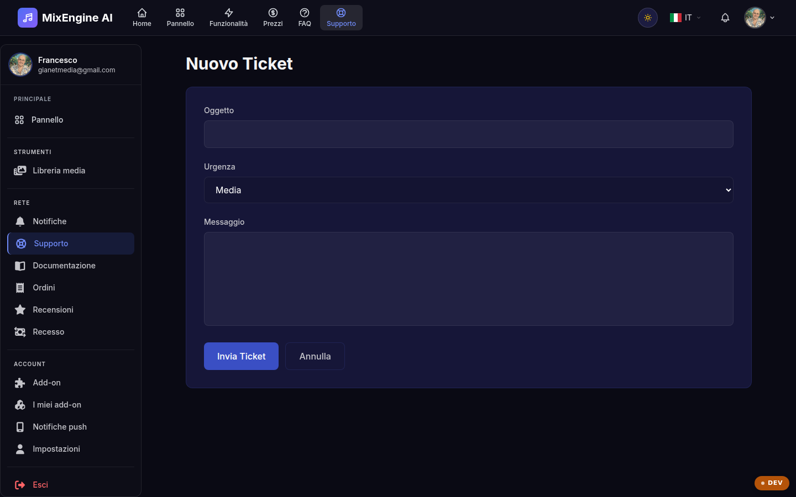Viewport: 796px width, 497px height.
Task: Click the Esci logout arrow icon
Action: pyautogui.click(x=20, y=485)
